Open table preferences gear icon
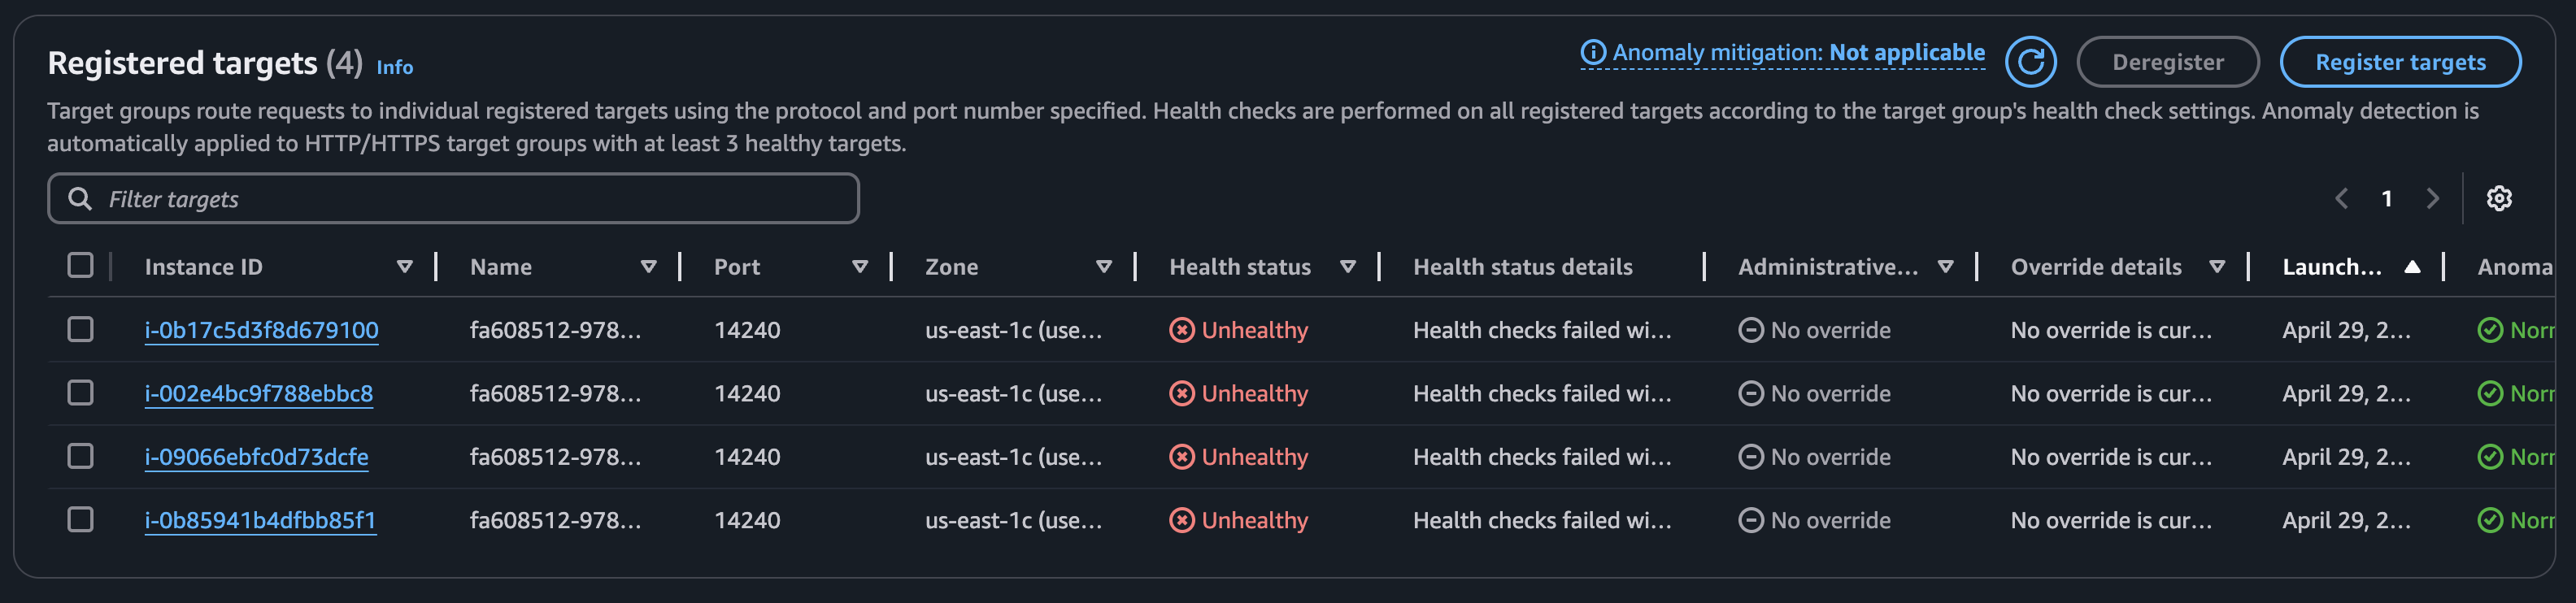The height and width of the screenshot is (603, 2576). click(2498, 198)
